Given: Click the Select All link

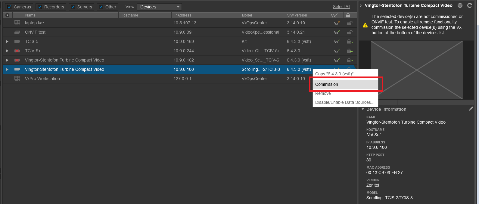Looking at the screenshot, I should click(341, 7).
